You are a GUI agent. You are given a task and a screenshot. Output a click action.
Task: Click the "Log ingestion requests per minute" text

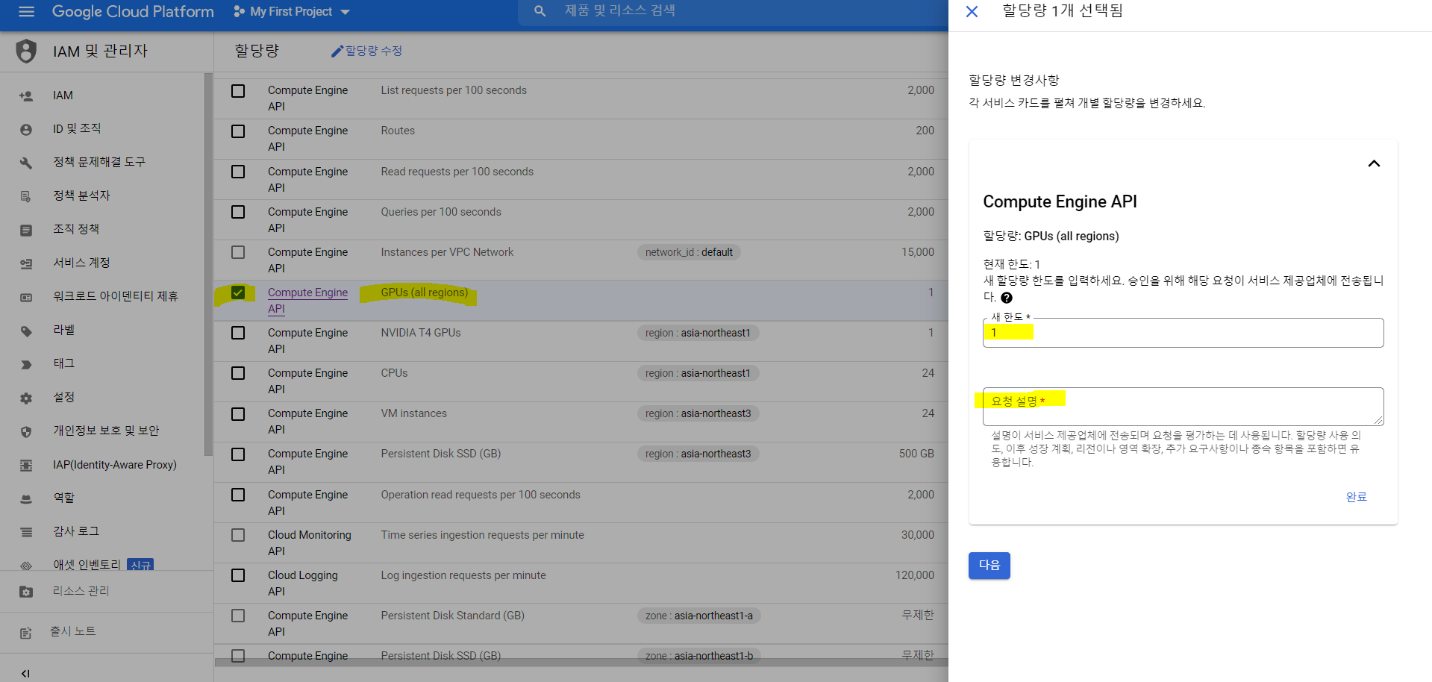point(463,575)
